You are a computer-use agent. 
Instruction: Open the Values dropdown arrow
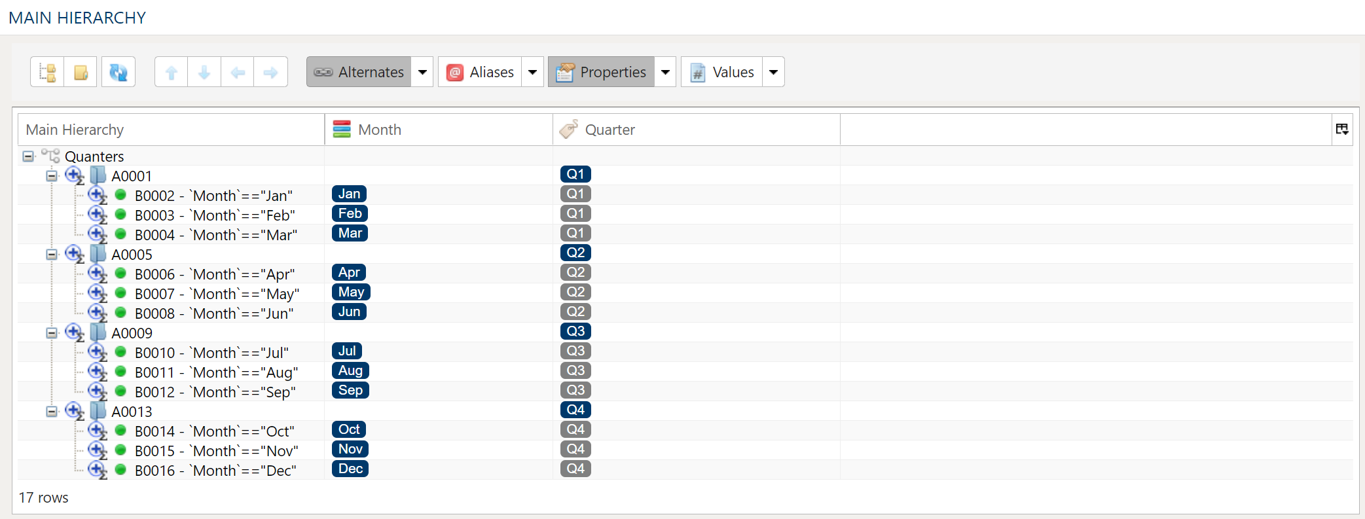[x=773, y=72]
